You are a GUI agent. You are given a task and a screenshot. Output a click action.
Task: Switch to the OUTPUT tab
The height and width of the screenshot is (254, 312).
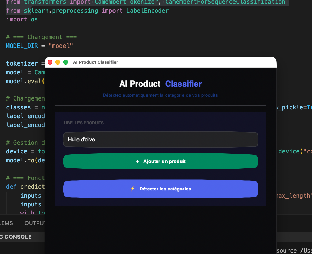pyautogui.click(x=35, y=223)
